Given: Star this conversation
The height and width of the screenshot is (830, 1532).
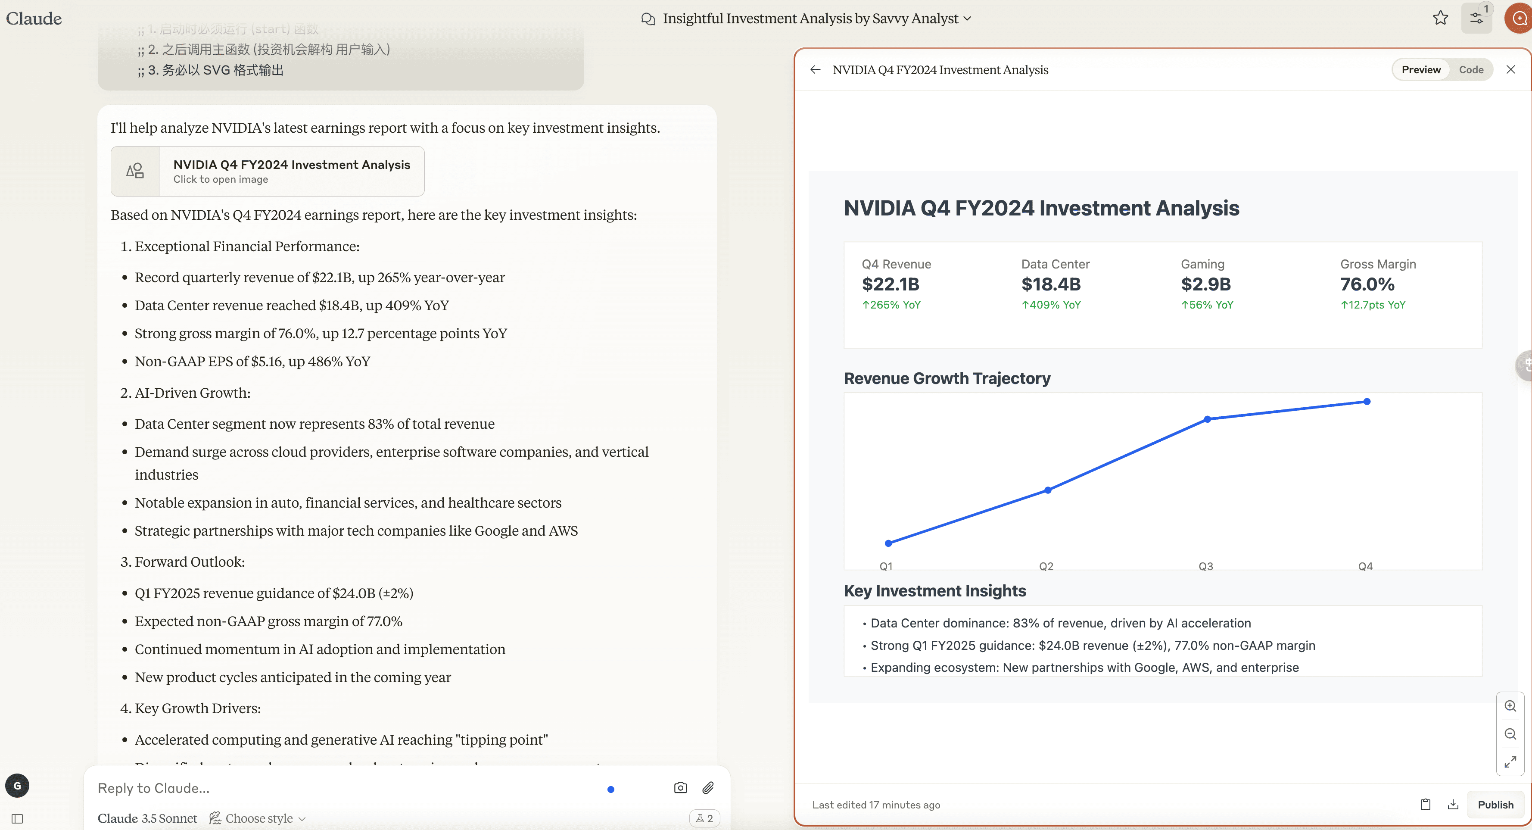Looking at the screenshot, I should 1440,19.
